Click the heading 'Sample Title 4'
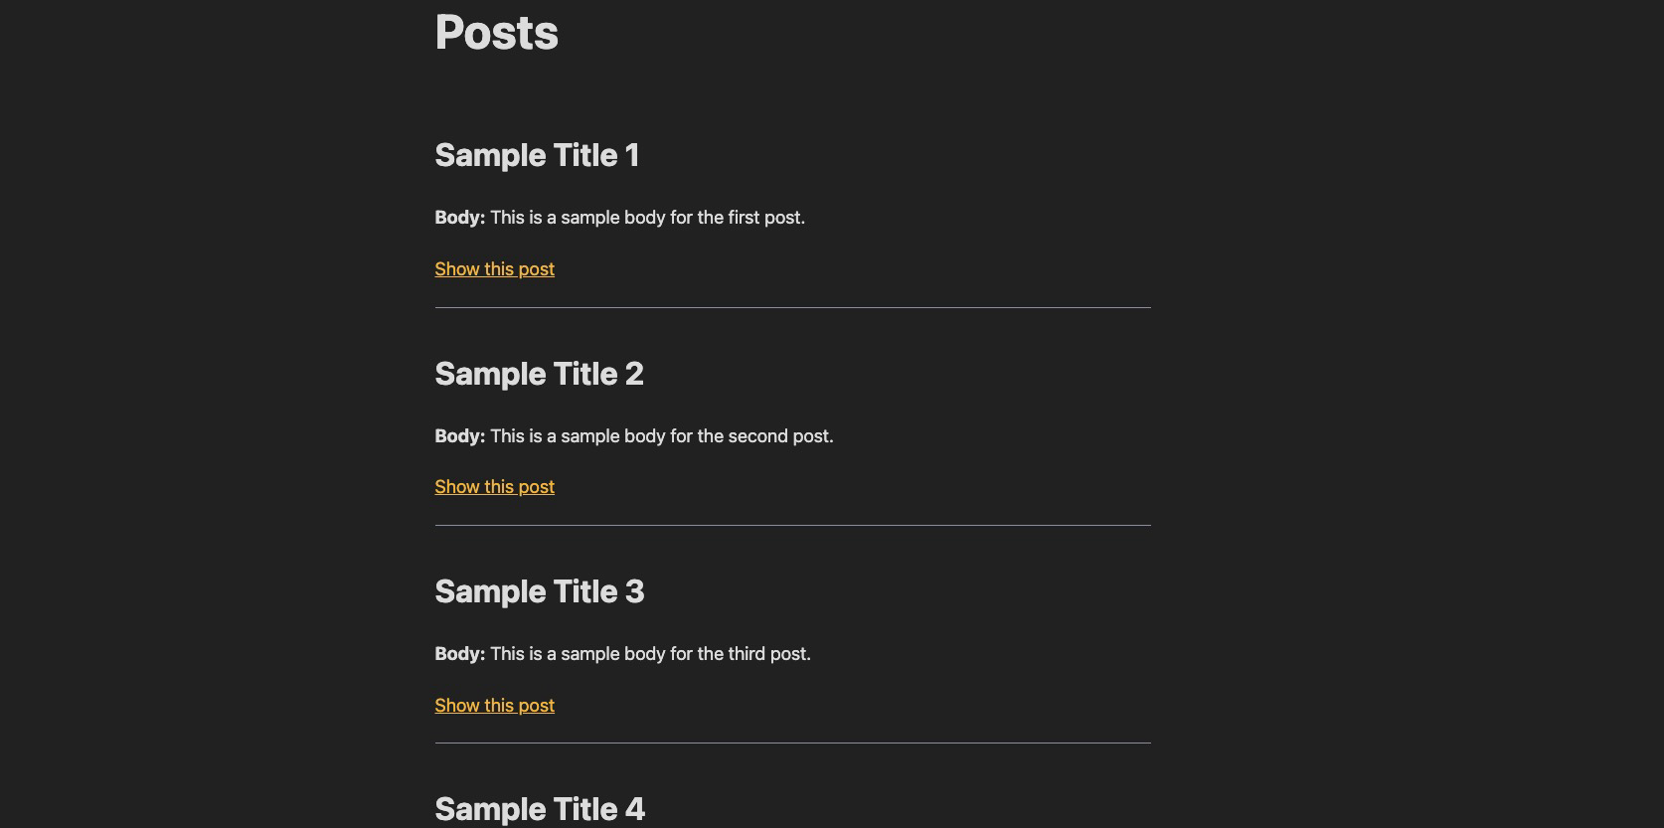The image size is (1664, 828). click(540, 809)
